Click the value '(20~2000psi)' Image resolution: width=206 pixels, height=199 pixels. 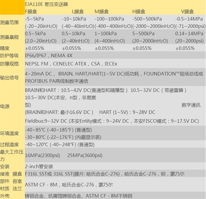pos(190,41)
